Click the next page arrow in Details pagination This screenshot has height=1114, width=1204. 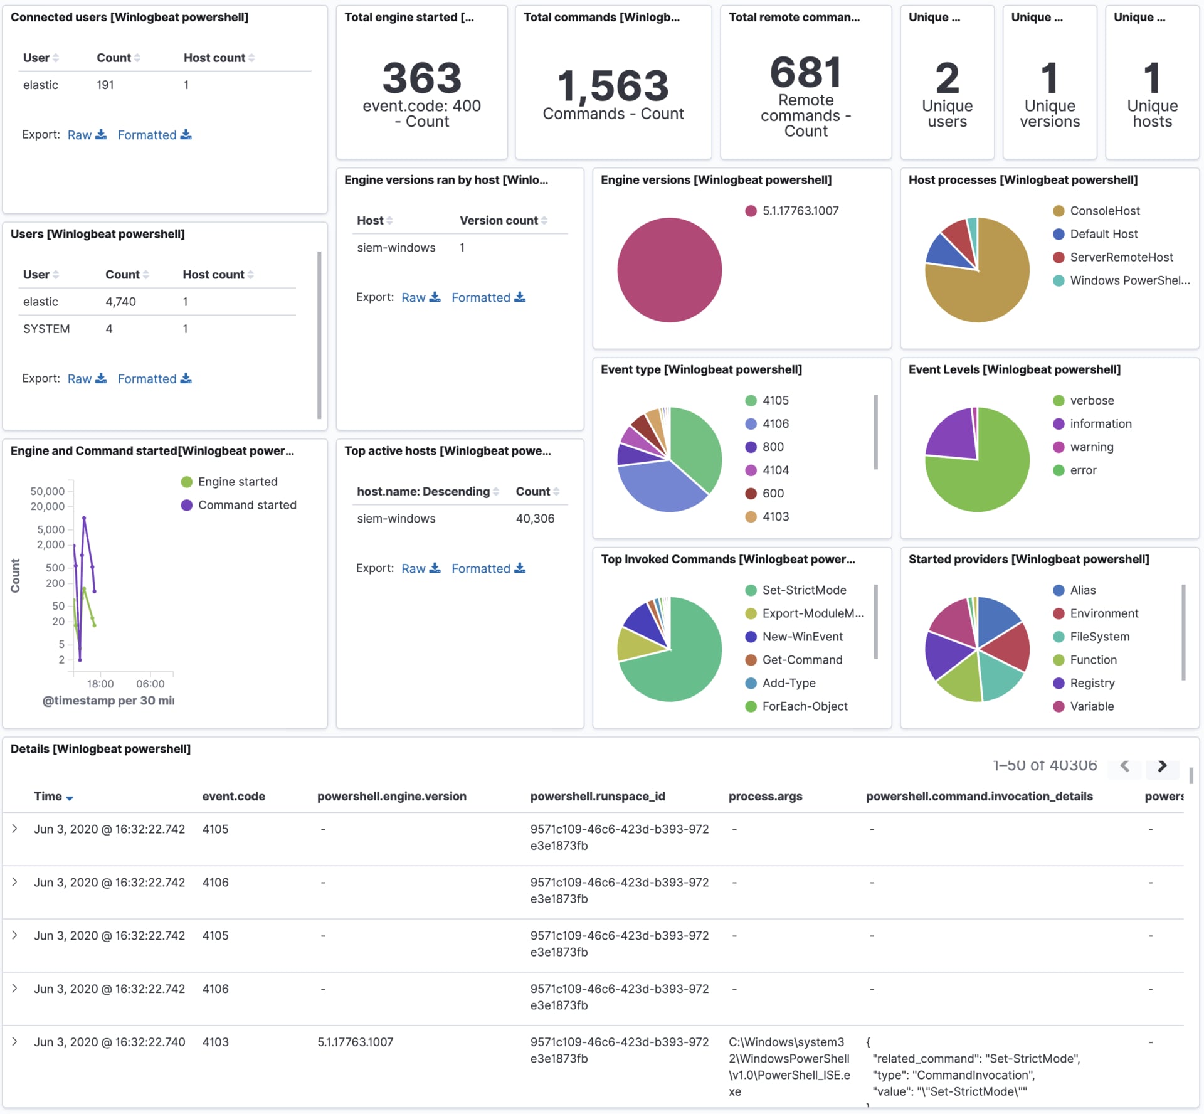coord(1163,767)
